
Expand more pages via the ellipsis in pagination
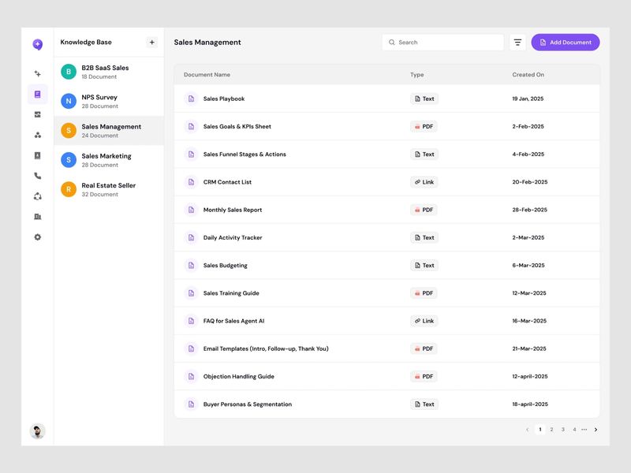584,430
